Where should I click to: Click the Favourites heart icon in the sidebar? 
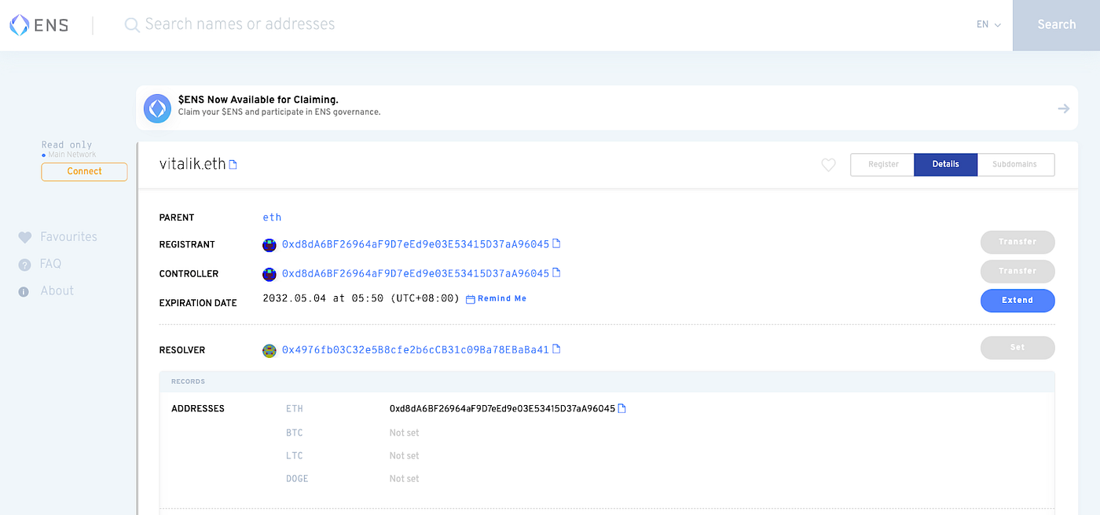tap(24, 236)
